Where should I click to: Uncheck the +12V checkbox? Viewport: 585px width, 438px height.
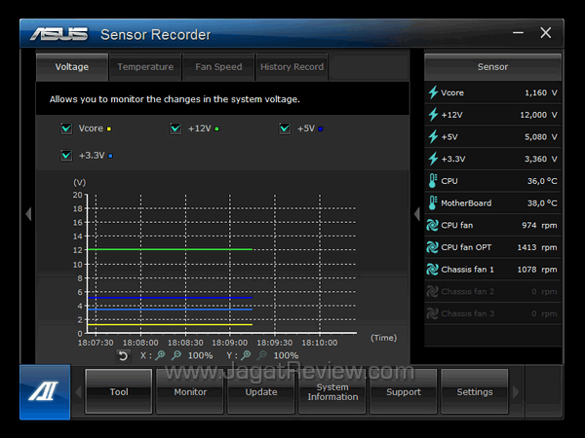[x=175, y=128]
